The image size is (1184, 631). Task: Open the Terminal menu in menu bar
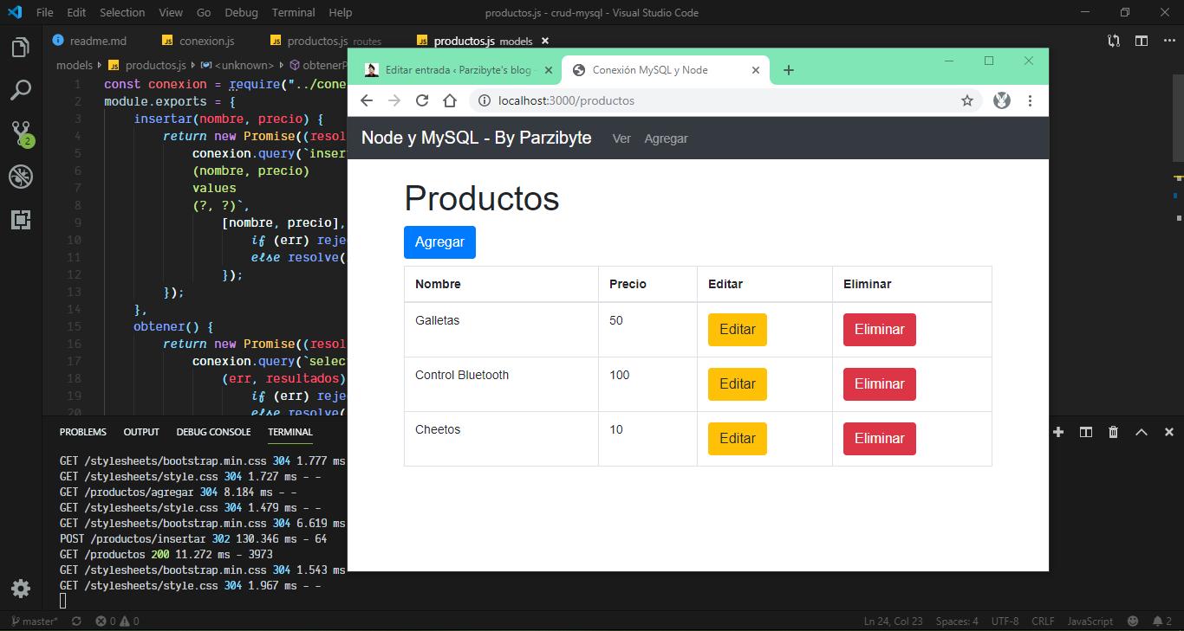coord(293,12)
